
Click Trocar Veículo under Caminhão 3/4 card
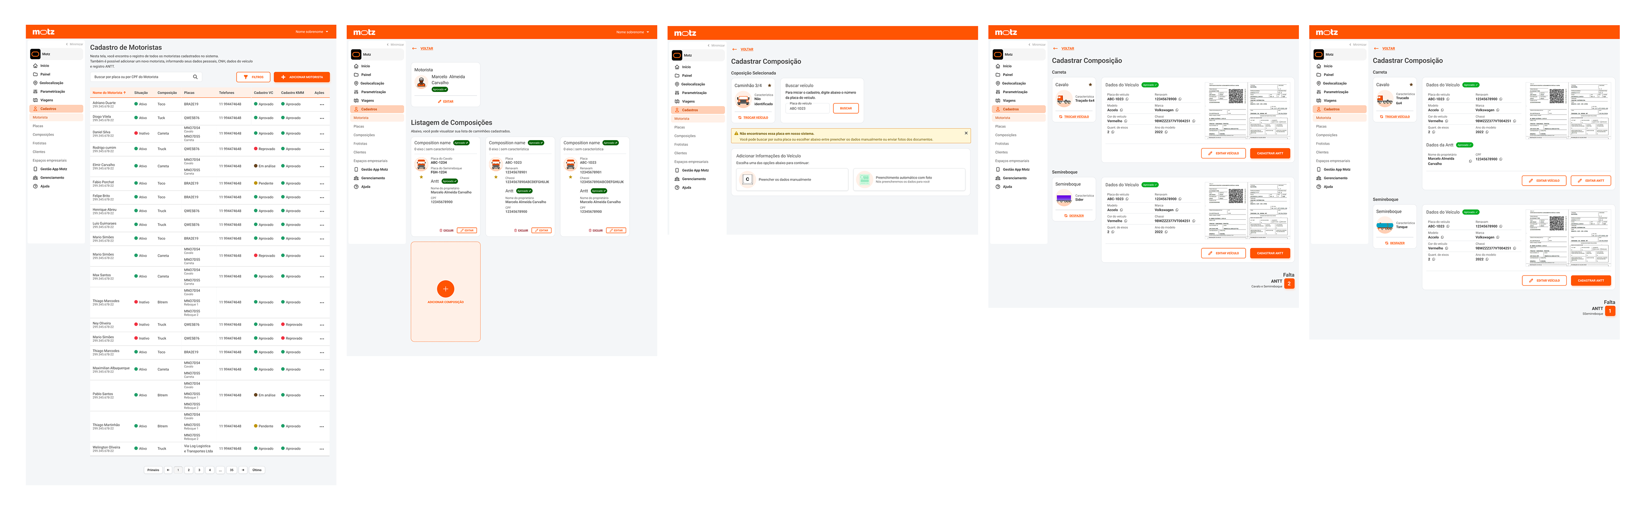[754, 117]
